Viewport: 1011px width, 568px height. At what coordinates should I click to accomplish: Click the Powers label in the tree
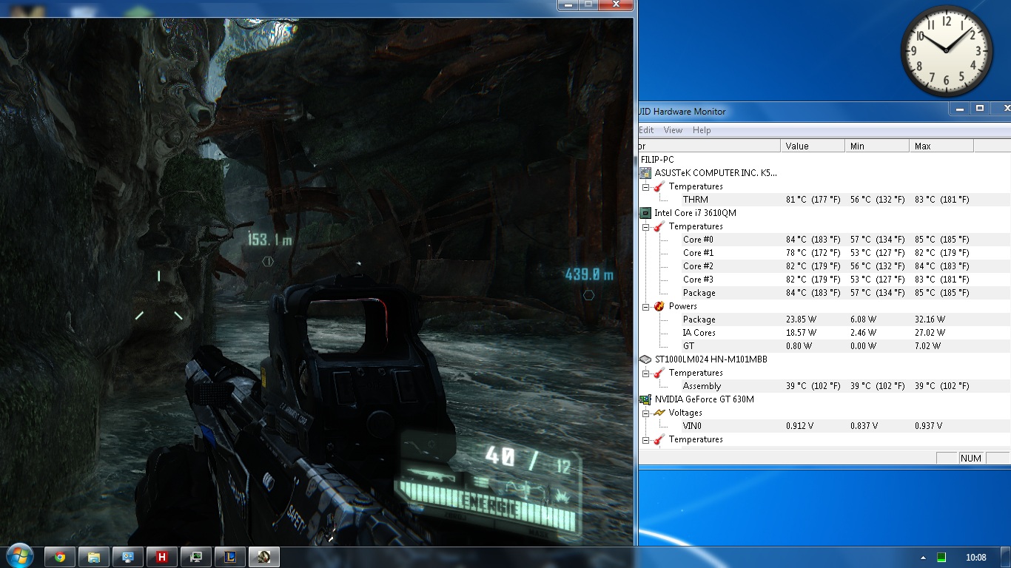tap(682, 306)
